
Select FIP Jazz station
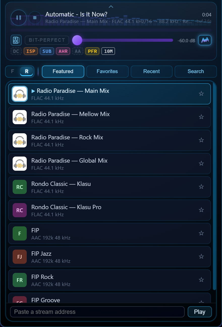coord(109,257)
